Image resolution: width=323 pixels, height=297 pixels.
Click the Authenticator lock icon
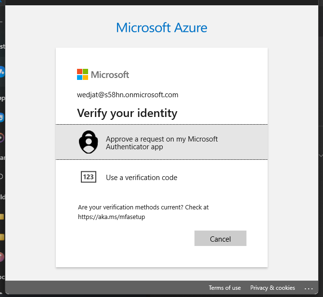click(x=89, y=142)
